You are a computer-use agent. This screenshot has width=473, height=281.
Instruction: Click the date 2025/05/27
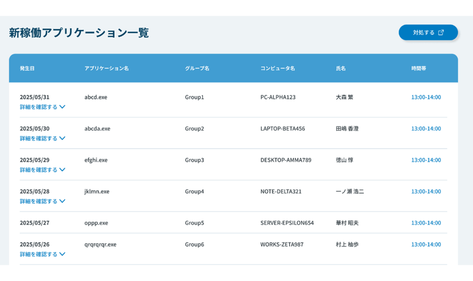pyautogui.click(x=35, y=223)
